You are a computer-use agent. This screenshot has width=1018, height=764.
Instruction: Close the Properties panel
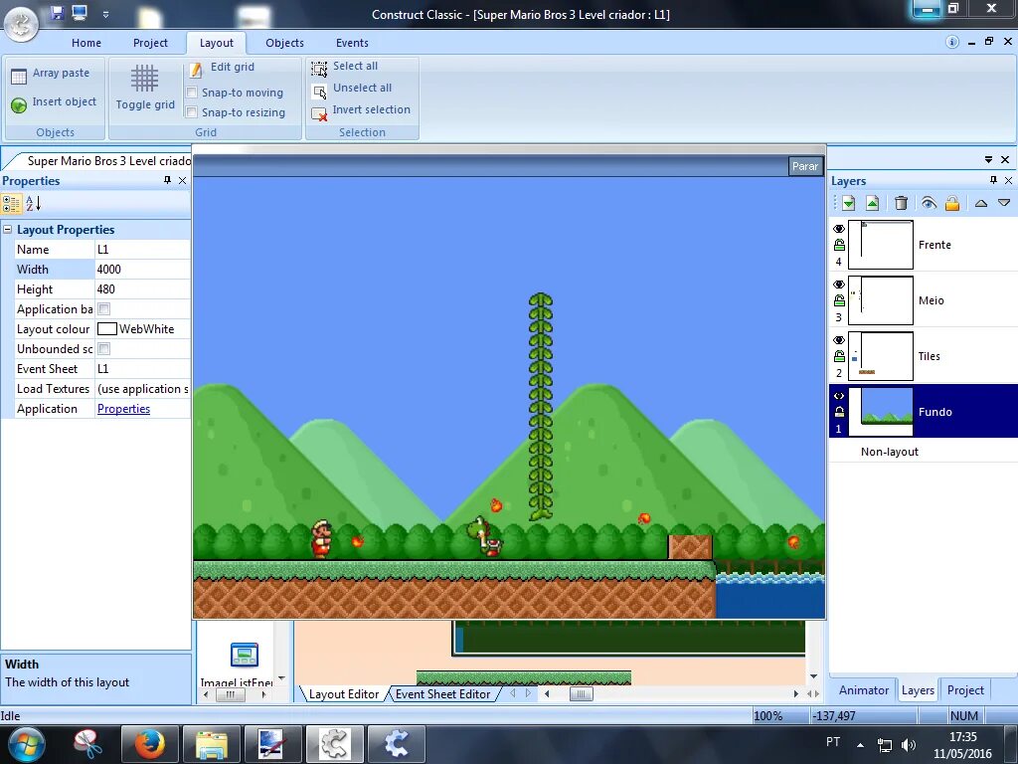(183, 181)
